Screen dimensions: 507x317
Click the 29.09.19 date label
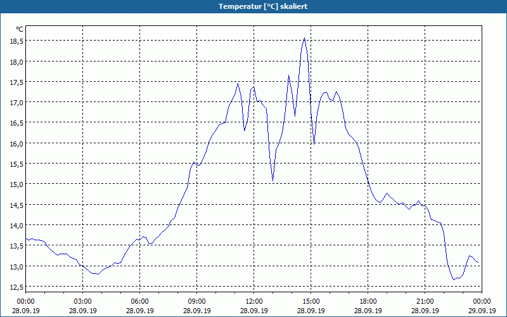(x=482, y=311)
